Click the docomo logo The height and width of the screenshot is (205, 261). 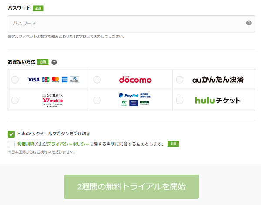pyautogui.click(x=135, y=80)
